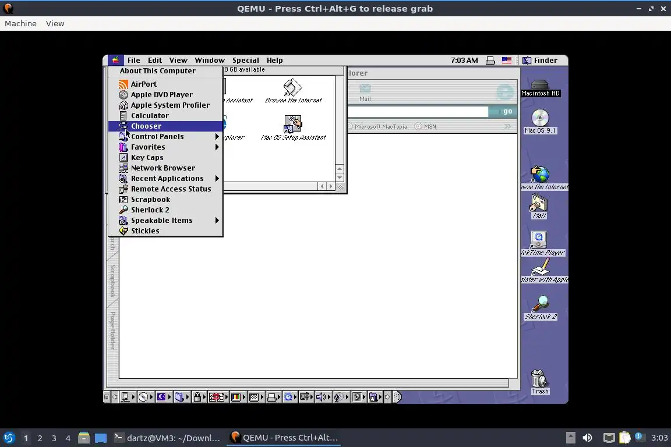This screenshot has width=671, height=447.
Task: Select the Mail desktop icon
Action: [x=539, y=206]
